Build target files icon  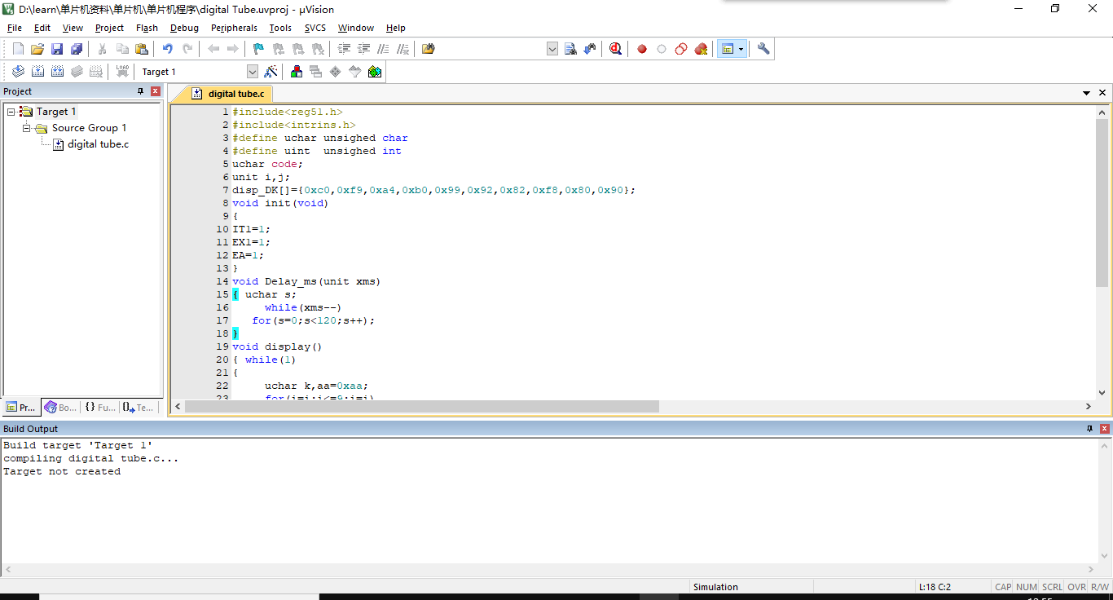click(x=37, y=72)
